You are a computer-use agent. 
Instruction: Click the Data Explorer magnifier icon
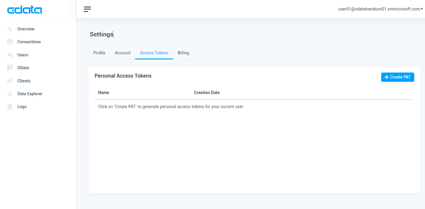[10, 94]
